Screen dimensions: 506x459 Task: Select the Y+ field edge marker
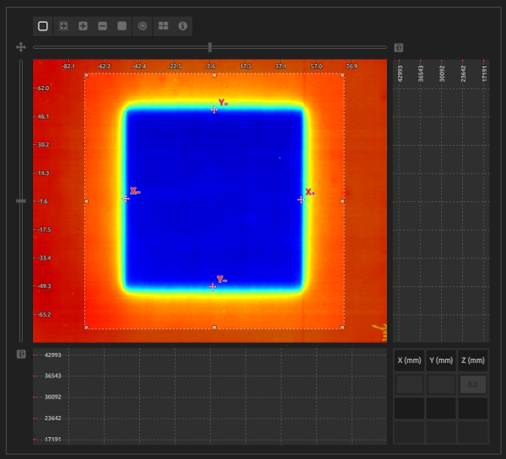click(x=214, y=110)
